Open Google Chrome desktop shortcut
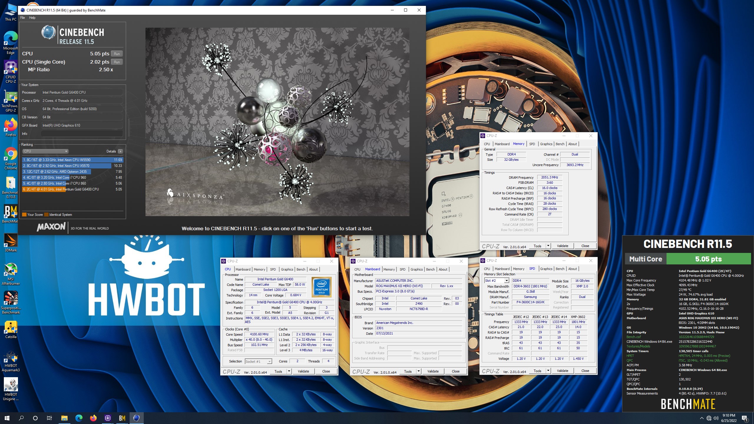The height and width of the screenshot is (424, 754). click(11, 158)
